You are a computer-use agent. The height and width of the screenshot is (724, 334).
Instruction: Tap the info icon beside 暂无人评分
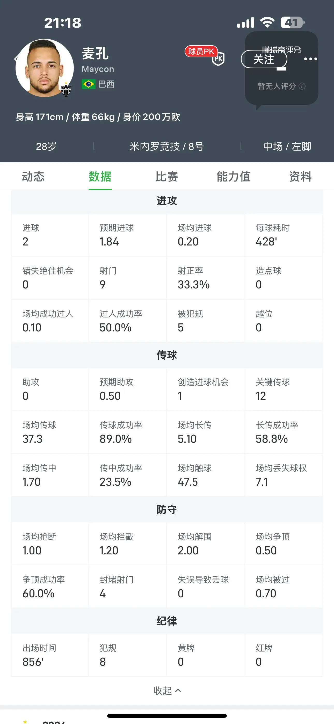(x=302, y=86)
